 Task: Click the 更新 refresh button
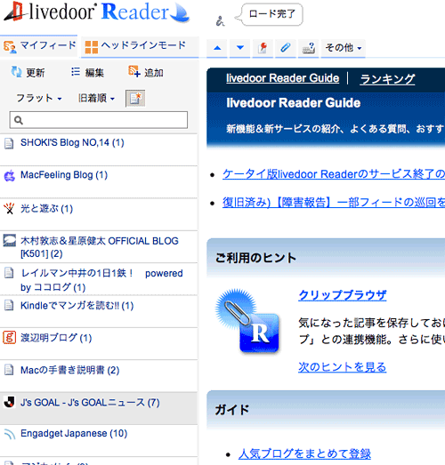click(28, 72)
